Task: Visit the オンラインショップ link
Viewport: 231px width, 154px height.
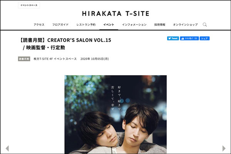Action: (185, 25)
